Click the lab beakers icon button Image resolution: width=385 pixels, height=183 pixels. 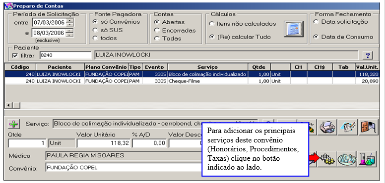coord(367,159)
